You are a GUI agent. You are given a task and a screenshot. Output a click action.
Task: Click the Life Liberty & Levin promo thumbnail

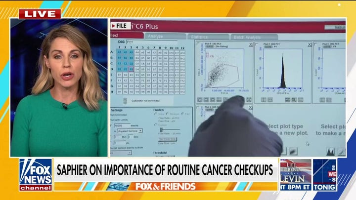pyautogui.click(x=296, y=175)
